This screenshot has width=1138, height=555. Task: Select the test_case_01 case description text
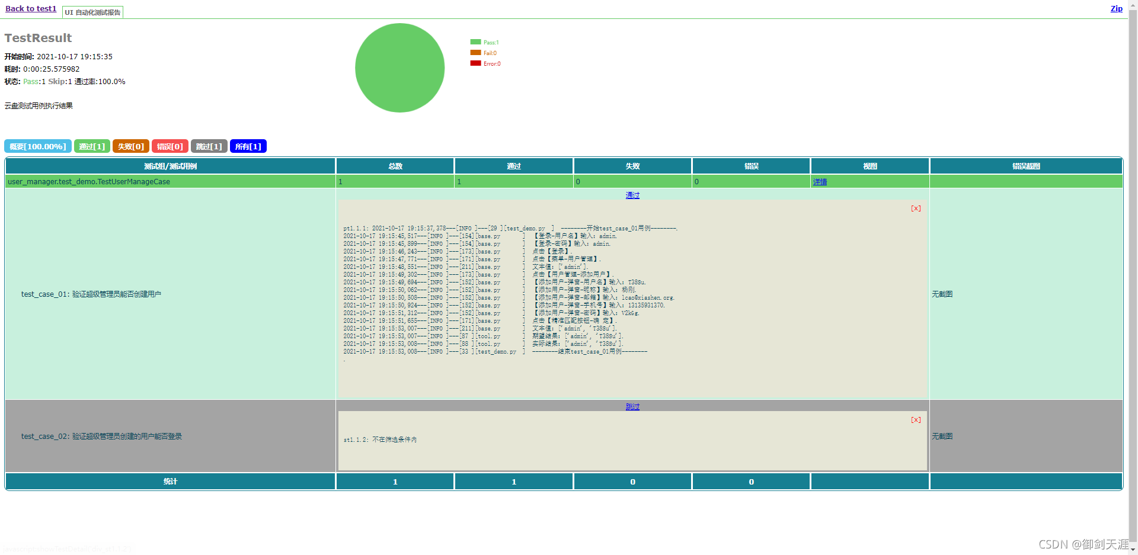[x=91, y=294]
